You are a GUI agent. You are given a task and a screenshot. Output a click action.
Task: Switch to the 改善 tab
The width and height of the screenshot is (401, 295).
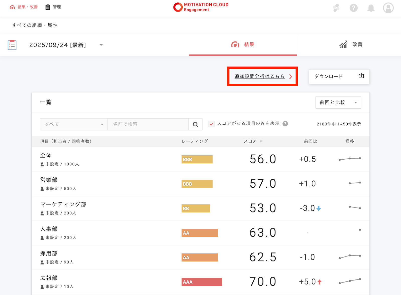[x=351, y=45]
